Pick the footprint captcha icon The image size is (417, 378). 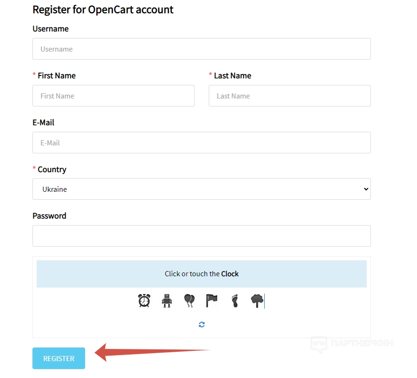pyautogui.click(x=235, y=300)
